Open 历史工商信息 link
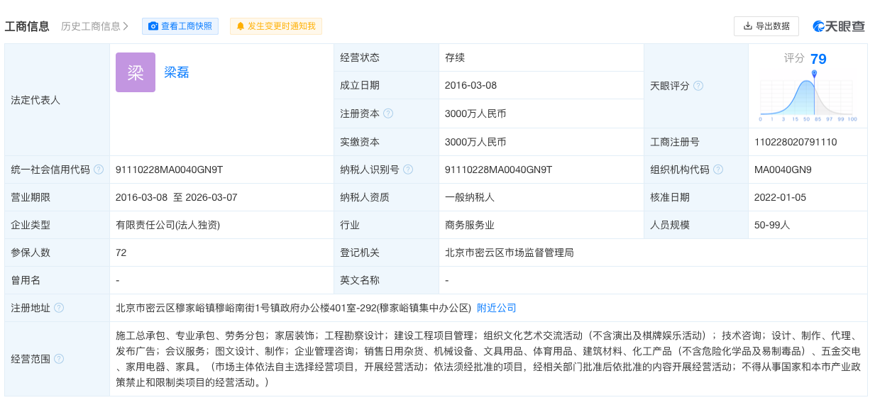Screen dimensions: 875x405 94,26
